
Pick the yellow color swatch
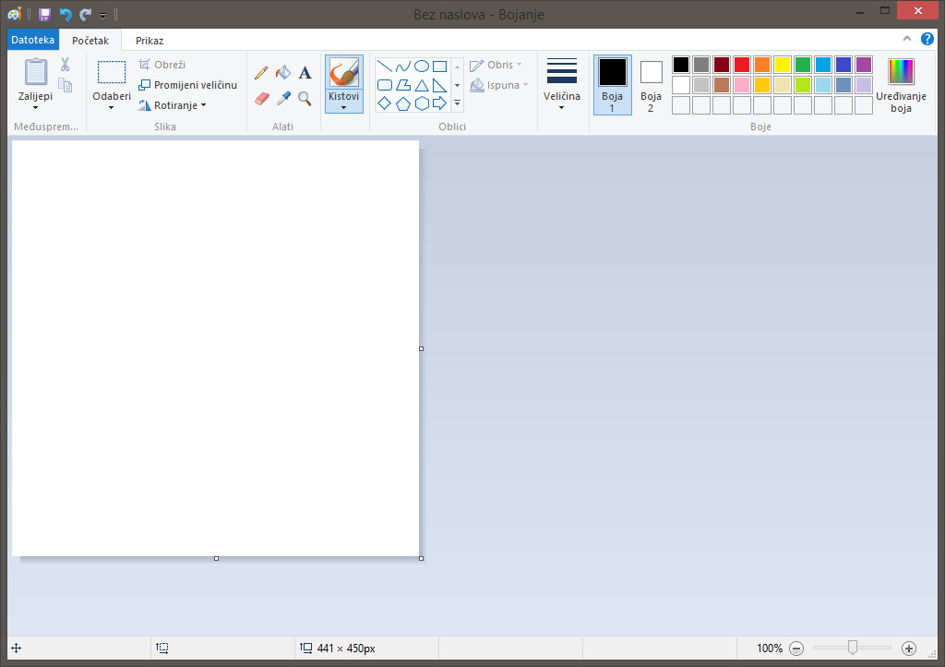click(783, 65)
